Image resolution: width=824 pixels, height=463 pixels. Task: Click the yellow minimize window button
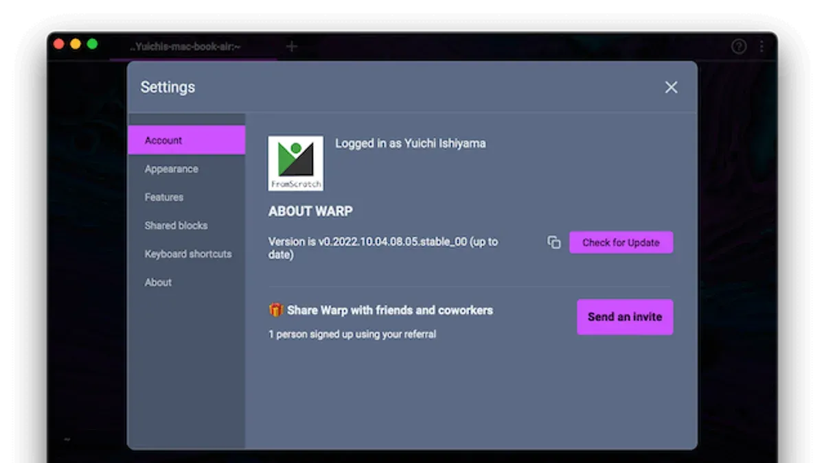(x=76, y=44)
